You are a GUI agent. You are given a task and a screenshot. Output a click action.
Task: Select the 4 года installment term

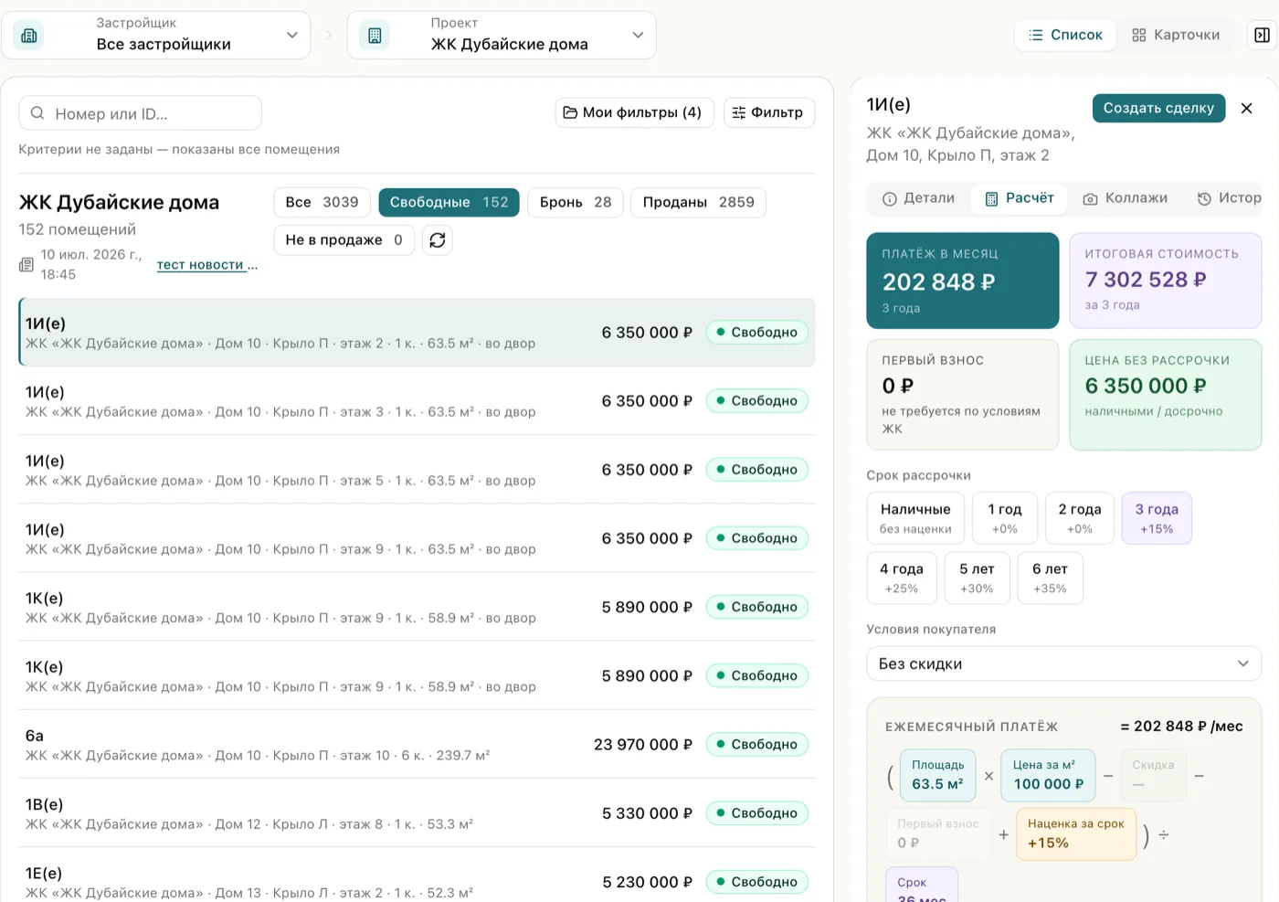(x=902, y=578)
